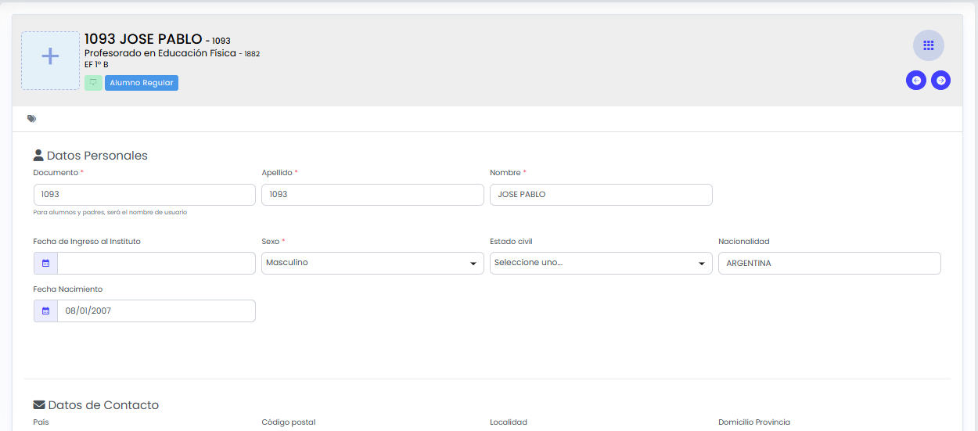
Task: Click the Fecha de Ingreso al Instituto label
Action: click(x=87, y=242)
